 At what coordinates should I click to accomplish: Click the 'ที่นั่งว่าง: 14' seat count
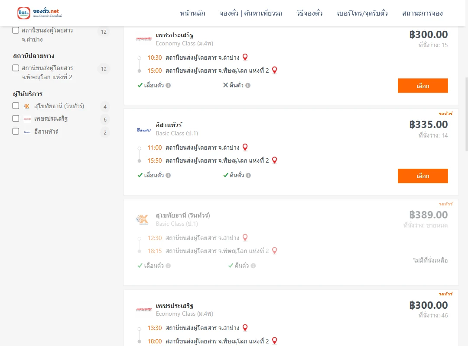tap(433, 135)
